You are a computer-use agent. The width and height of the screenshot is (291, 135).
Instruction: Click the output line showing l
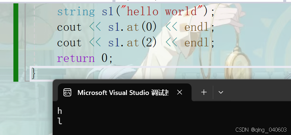pyautogui.click(x=60, y=121)
